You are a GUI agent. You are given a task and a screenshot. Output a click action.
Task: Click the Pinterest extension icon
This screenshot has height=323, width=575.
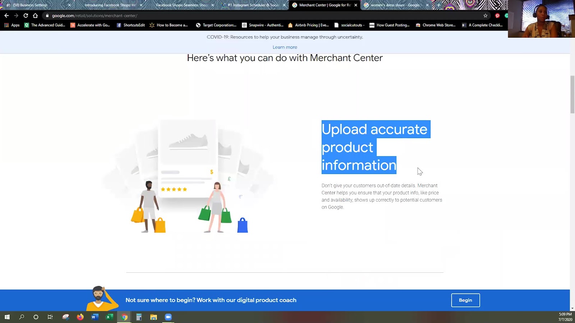497,15
